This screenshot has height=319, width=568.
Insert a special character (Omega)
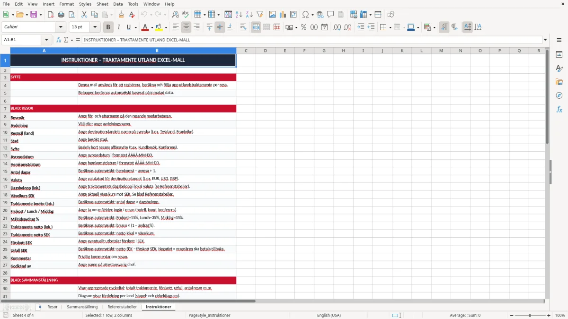(x=305, y=15)
